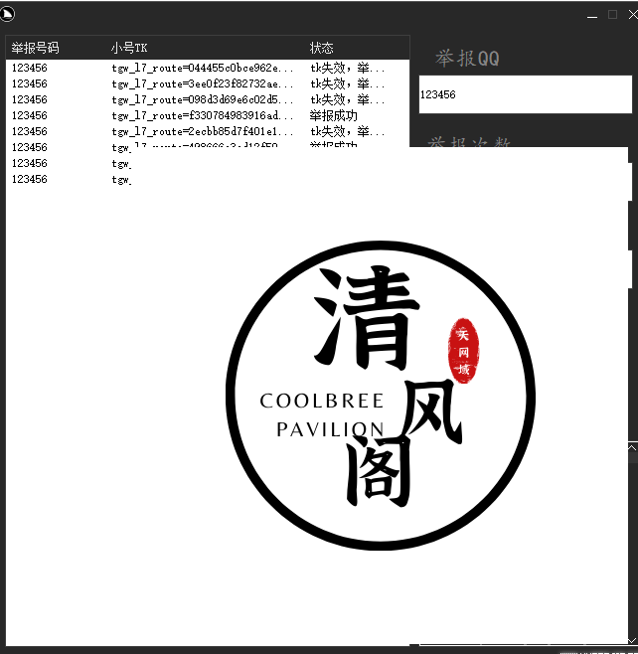
Task: Click tk失效 status in the 2ecbb85d7f401e1 row
Action: click(347, 131)
